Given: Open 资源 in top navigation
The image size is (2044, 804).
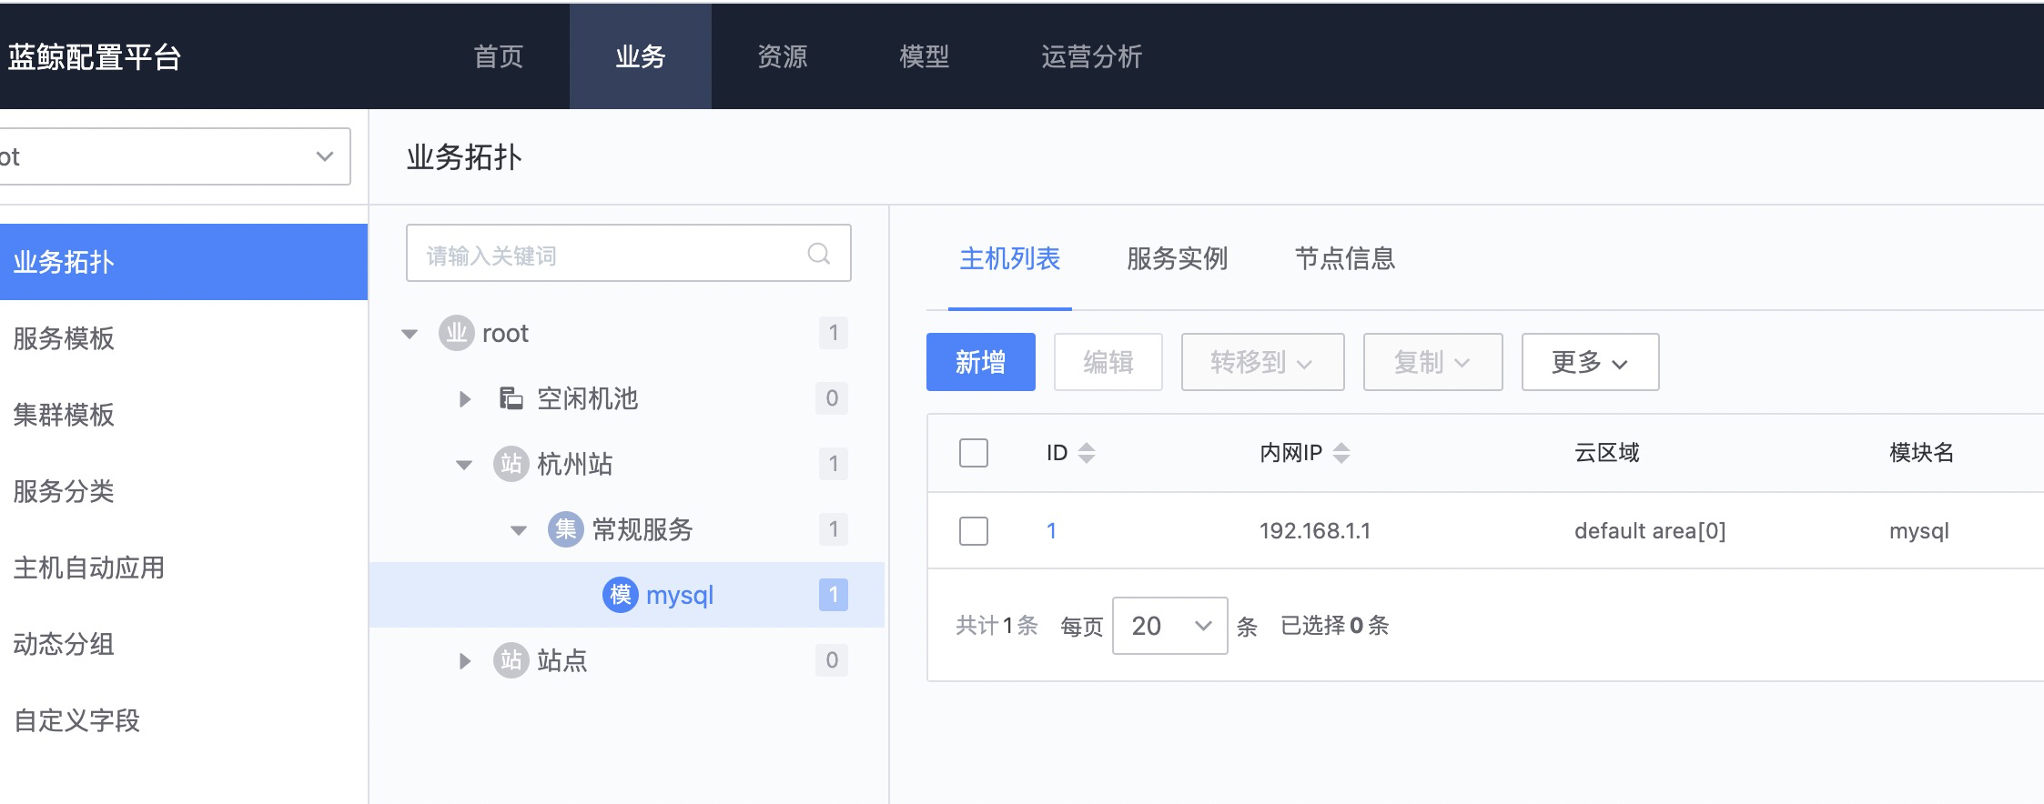Looking at the screenshot, I should point(783,56).
